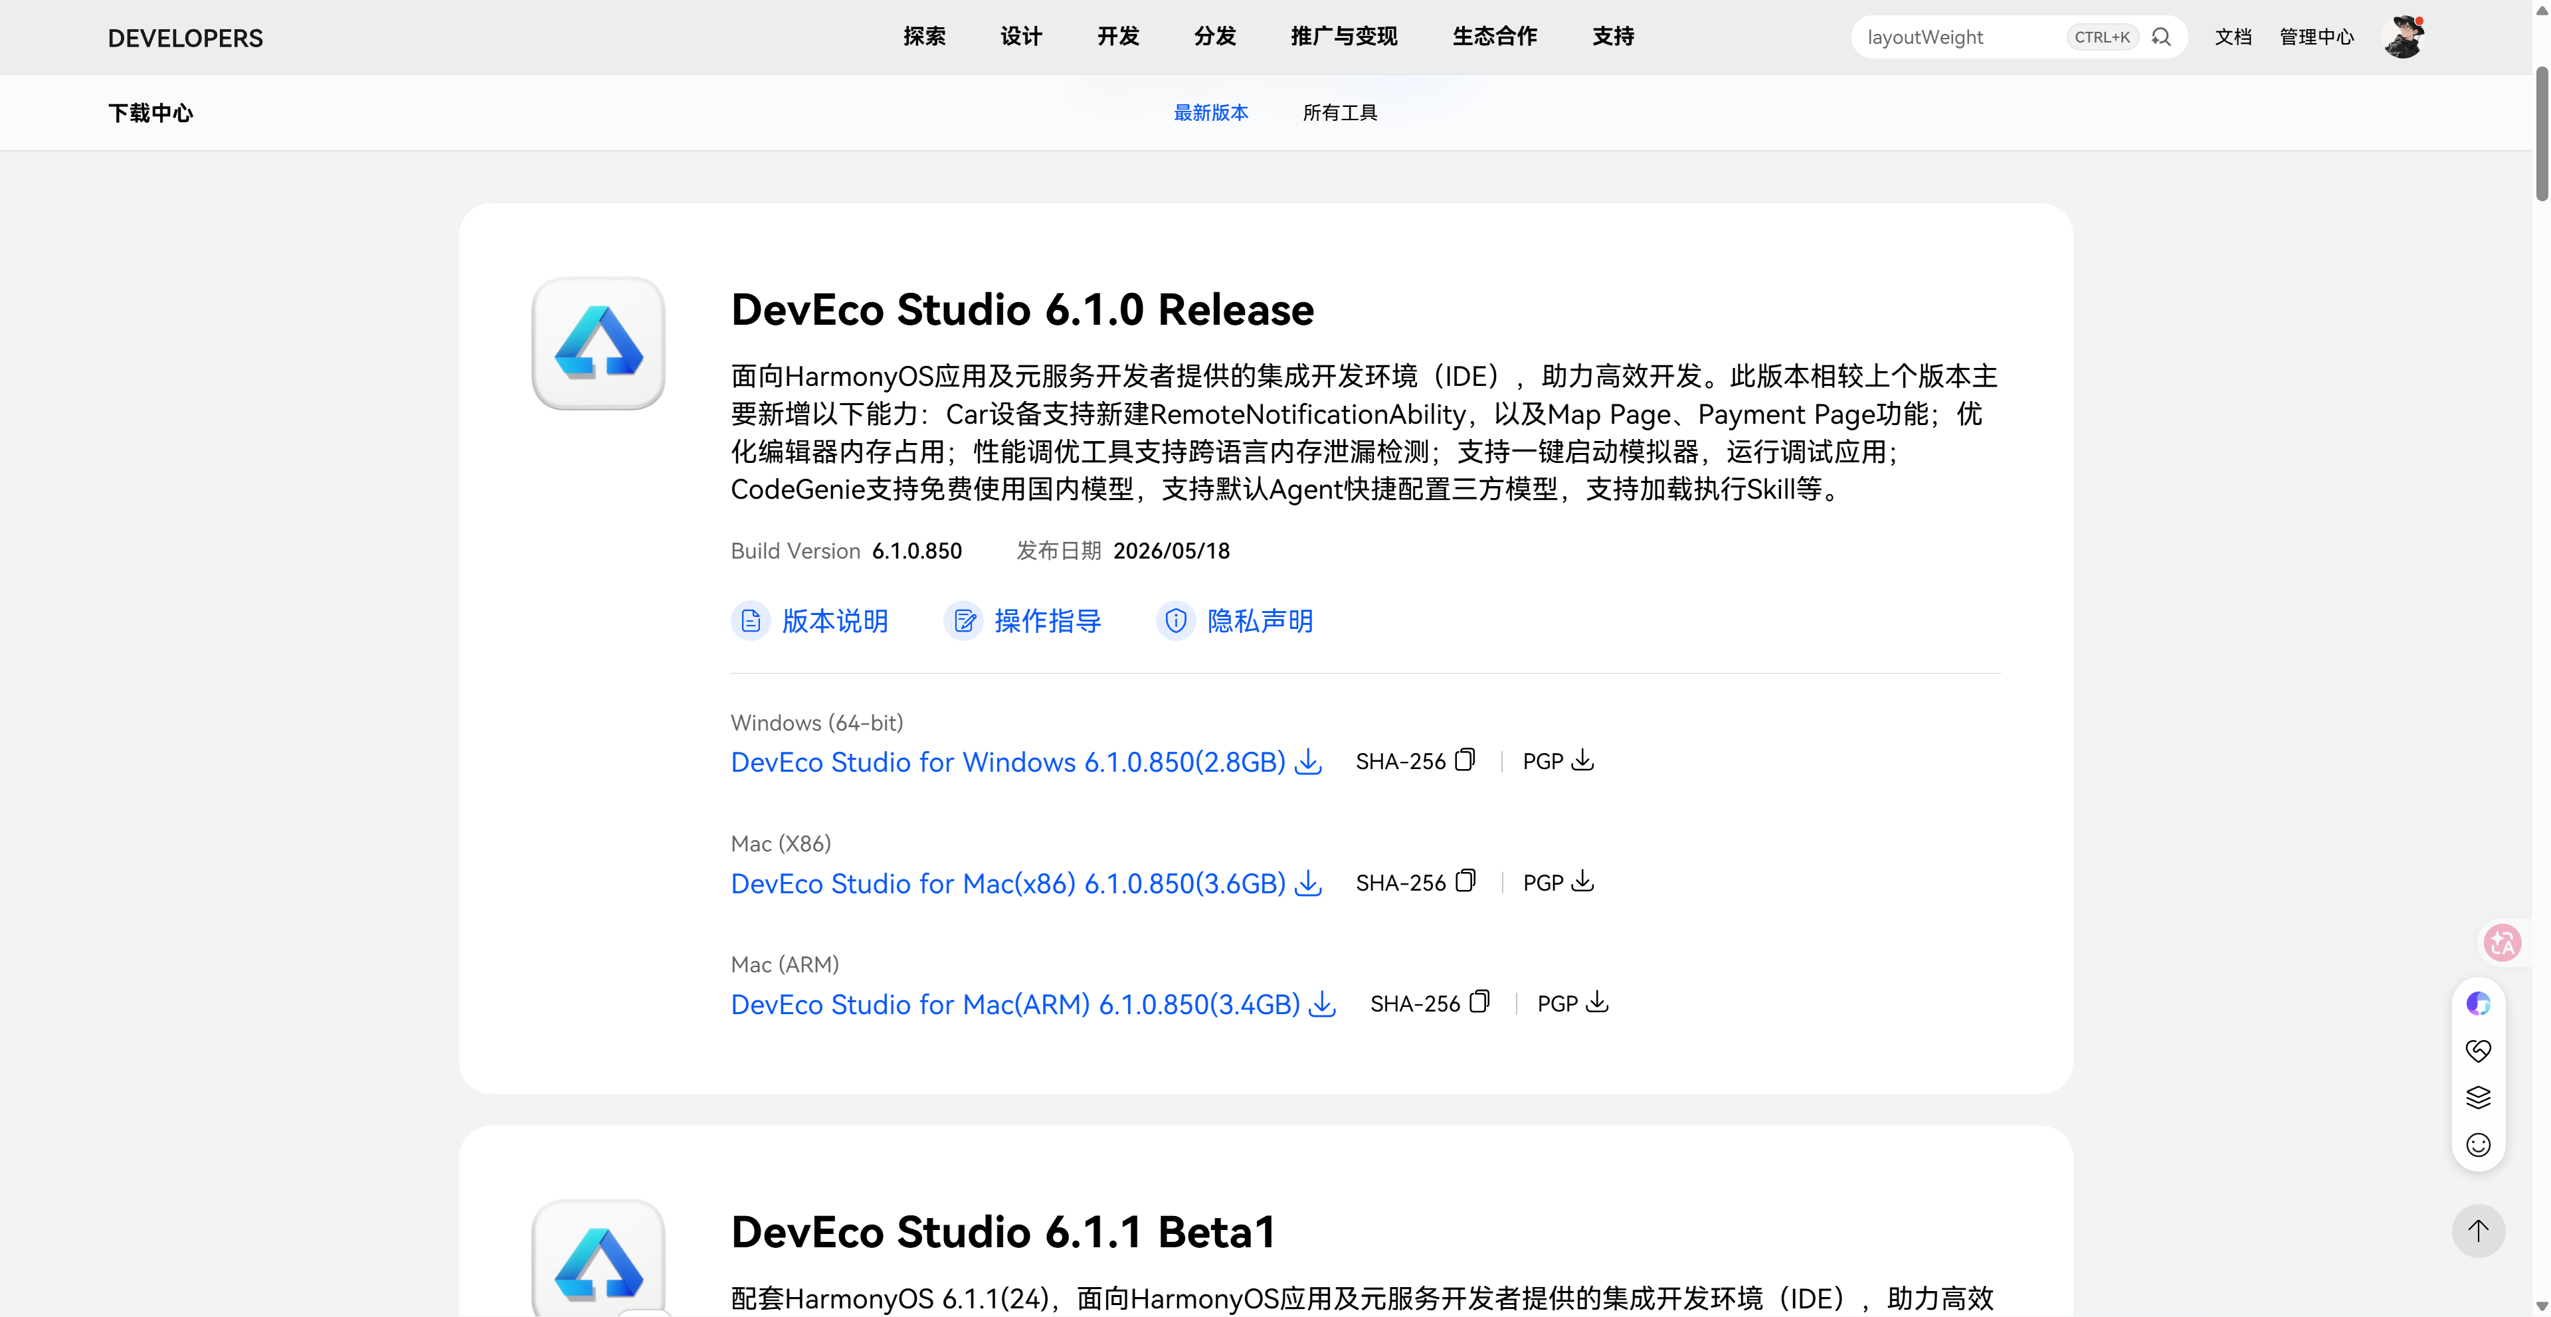Download DevEco Studio for Mac(x86) 6.1.0.850
2551x1317 pixels.
pyautogui.click(x=1008, y=883)
